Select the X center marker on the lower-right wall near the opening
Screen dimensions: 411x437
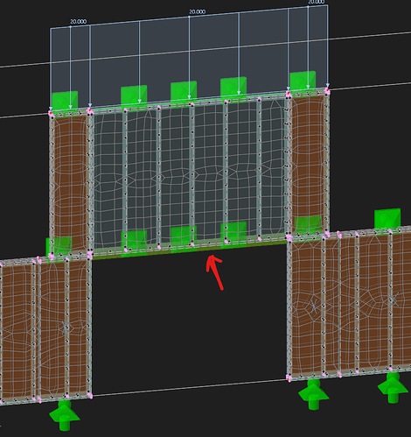click(314, 307)
